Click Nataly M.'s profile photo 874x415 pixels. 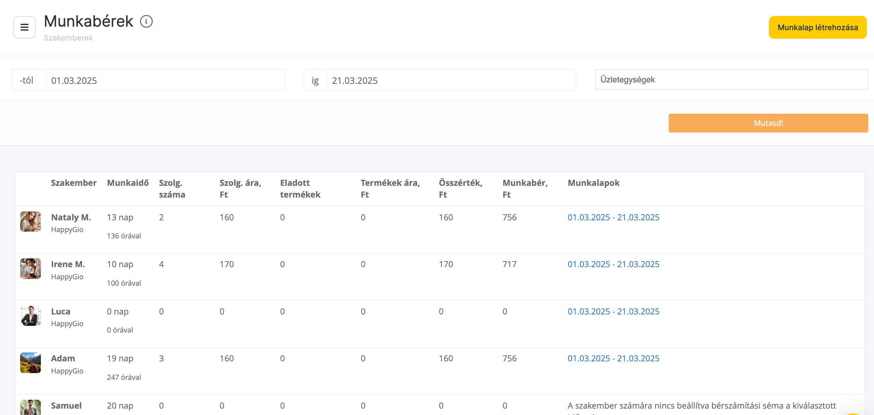point(31,221)
